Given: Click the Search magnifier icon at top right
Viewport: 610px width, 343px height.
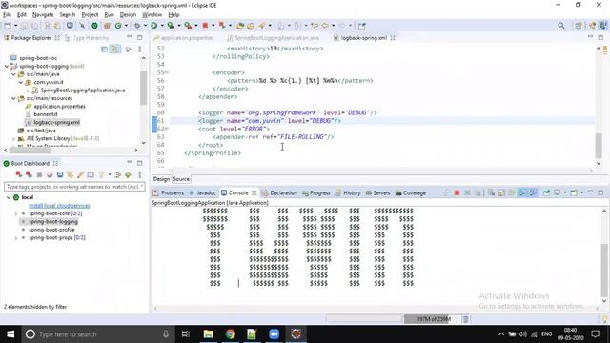Looking at the screenshot, I should coord(561,26).
